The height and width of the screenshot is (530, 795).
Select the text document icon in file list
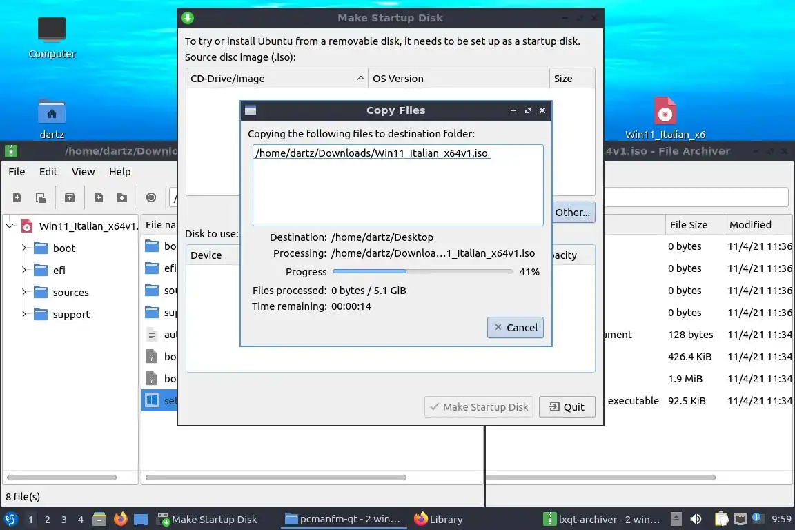coord(152,335)
